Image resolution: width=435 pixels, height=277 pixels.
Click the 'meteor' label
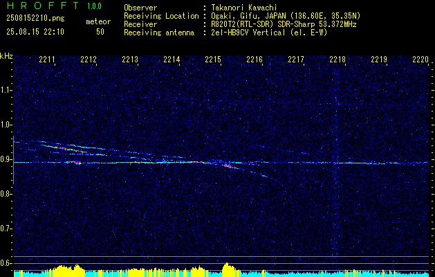[98, 21]
